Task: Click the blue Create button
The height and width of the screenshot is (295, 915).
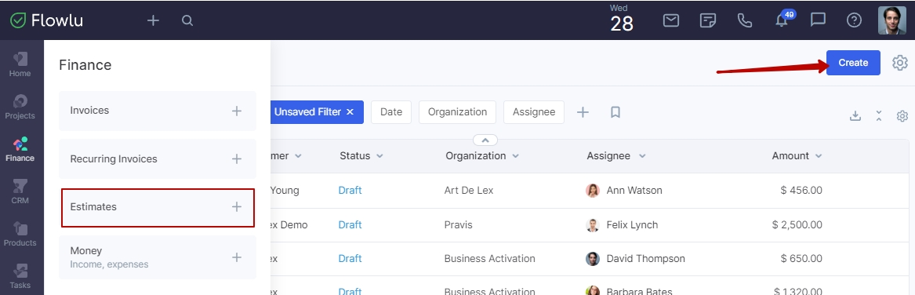Action: [x=853, y=63]
